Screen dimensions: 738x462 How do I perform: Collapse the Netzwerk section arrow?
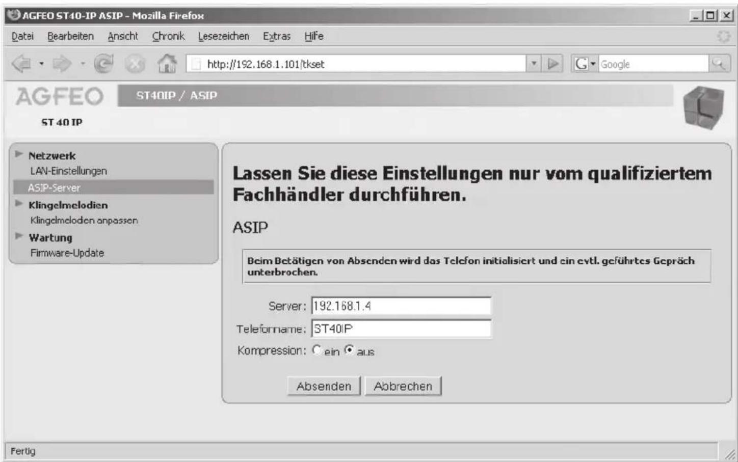tap(19, 154)
